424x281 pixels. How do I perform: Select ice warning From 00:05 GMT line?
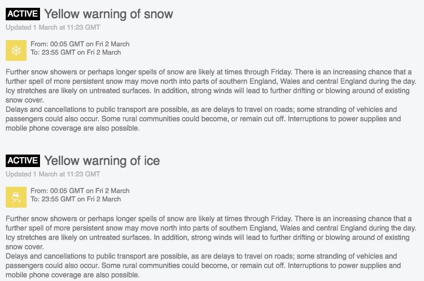pyautogui.click(x=80, y=190)
